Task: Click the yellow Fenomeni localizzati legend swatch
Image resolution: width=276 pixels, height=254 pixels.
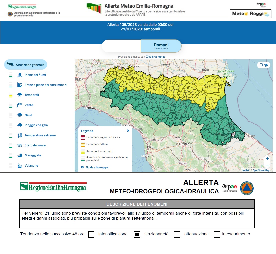Action: 83,151
